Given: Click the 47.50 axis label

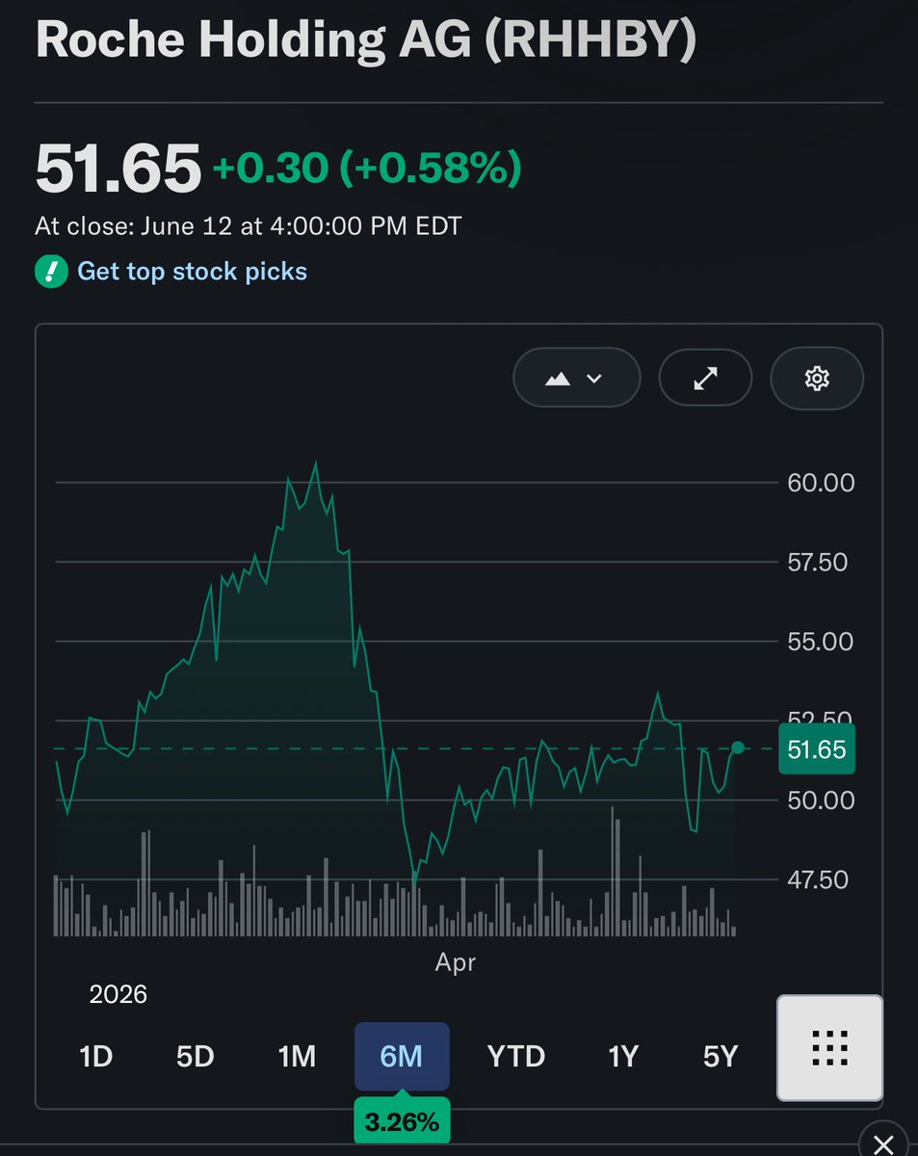Looking at the screenshot, I should 818,880.
